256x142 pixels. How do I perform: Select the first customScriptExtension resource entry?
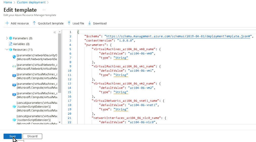tap(37, 107)
